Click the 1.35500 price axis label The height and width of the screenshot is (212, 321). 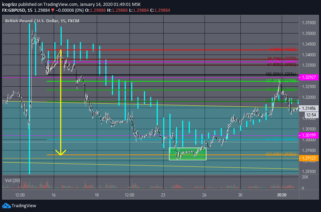tap(309, 23)
